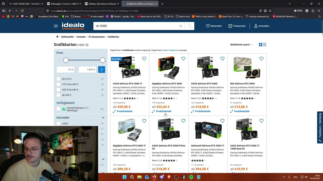Open 'Beliebteste zuerst' sort dropdown
323x181 pixels.
click(241, 45)
